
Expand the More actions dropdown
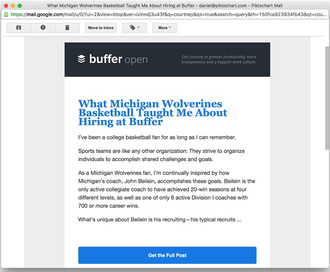point(164,28)
